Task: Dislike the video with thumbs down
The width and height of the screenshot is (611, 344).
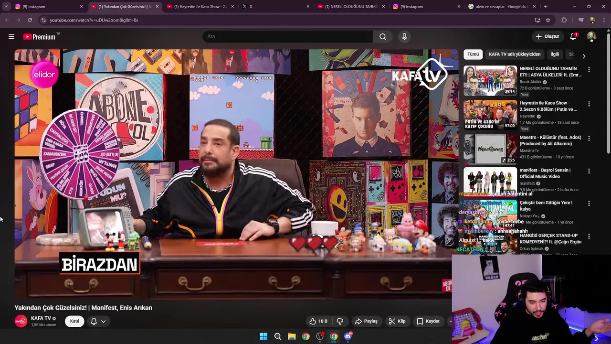Action: point(340,322)
